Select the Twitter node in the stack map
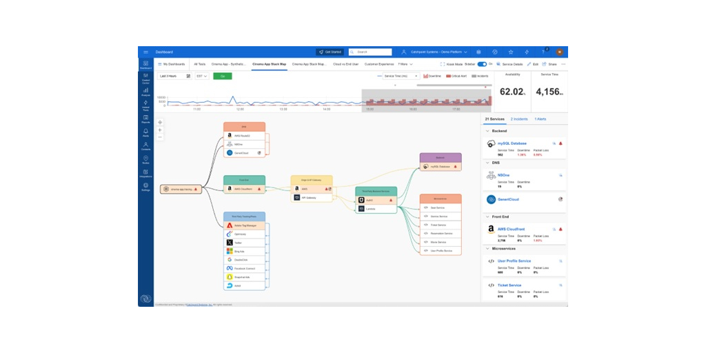The width and height of the screenshot is (706, 353). 244,243
